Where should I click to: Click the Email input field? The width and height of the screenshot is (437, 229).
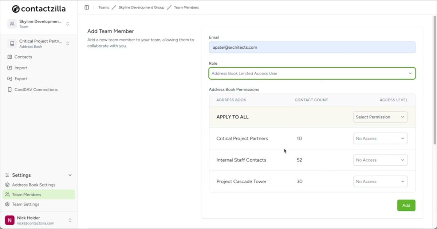coord(312,47)
